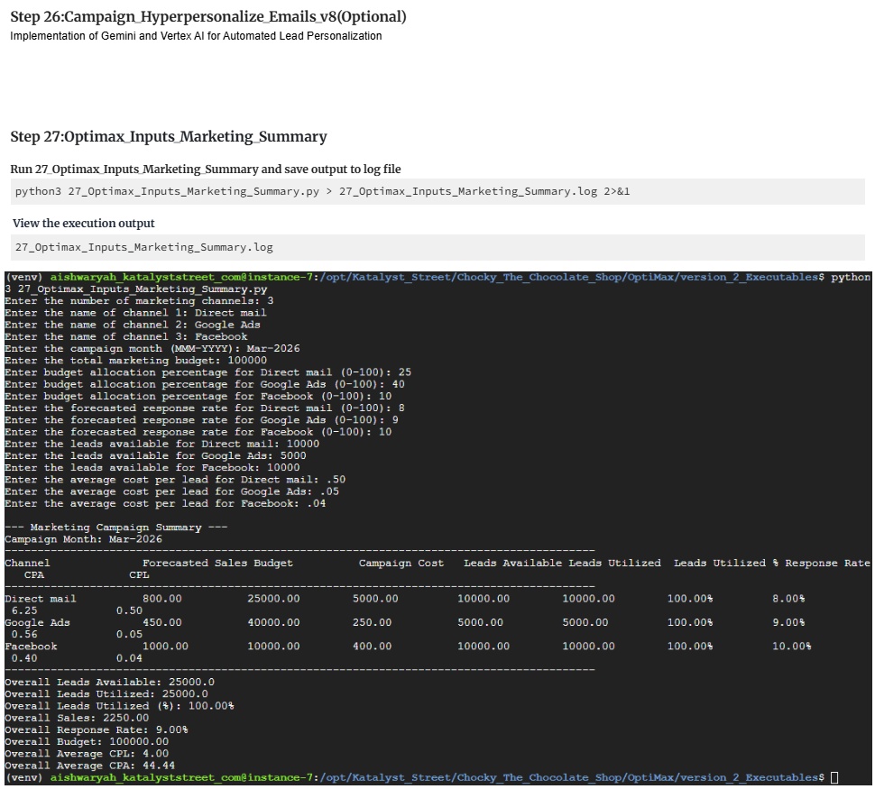Click the 'name of channel 1: Direct mail' line
The width and height of the screenshot is (875, 789).
coord(135,313)
